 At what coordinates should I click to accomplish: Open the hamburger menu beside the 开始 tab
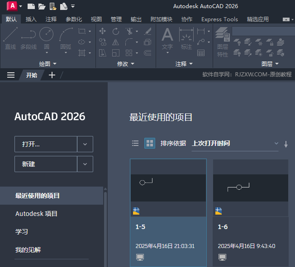coord(11,75)
